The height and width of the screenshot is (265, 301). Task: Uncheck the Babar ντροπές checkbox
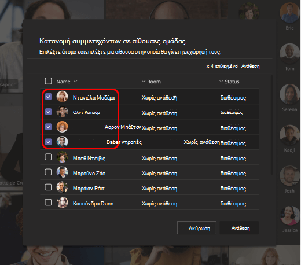[48, 142]
